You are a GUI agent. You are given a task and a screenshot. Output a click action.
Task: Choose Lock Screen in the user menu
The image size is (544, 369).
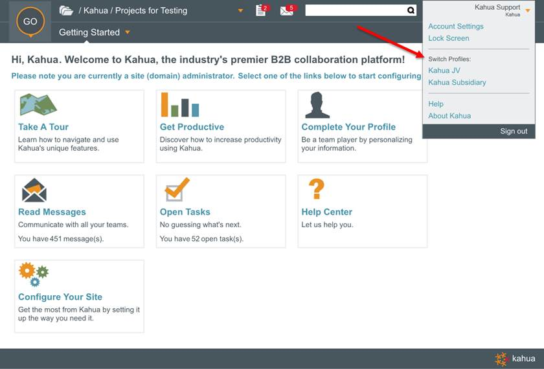(x=448, y=38)
